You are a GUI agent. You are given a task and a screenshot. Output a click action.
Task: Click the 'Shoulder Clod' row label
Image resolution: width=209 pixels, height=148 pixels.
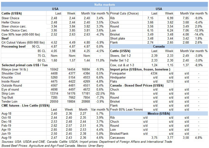[11, 73]
